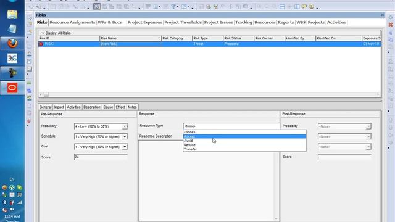Click the Print icon in the toolbar
Screen dimensions: 395x222
31,7
